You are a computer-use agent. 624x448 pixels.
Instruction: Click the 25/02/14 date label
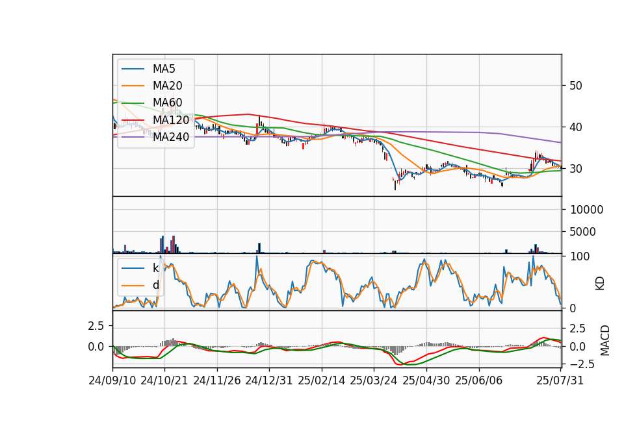[322, 380]
